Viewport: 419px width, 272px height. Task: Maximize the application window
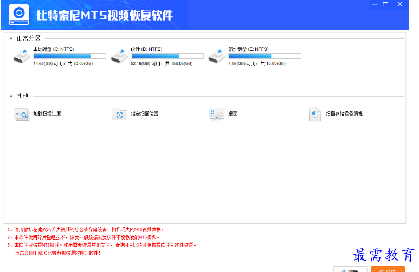[385, 4]
